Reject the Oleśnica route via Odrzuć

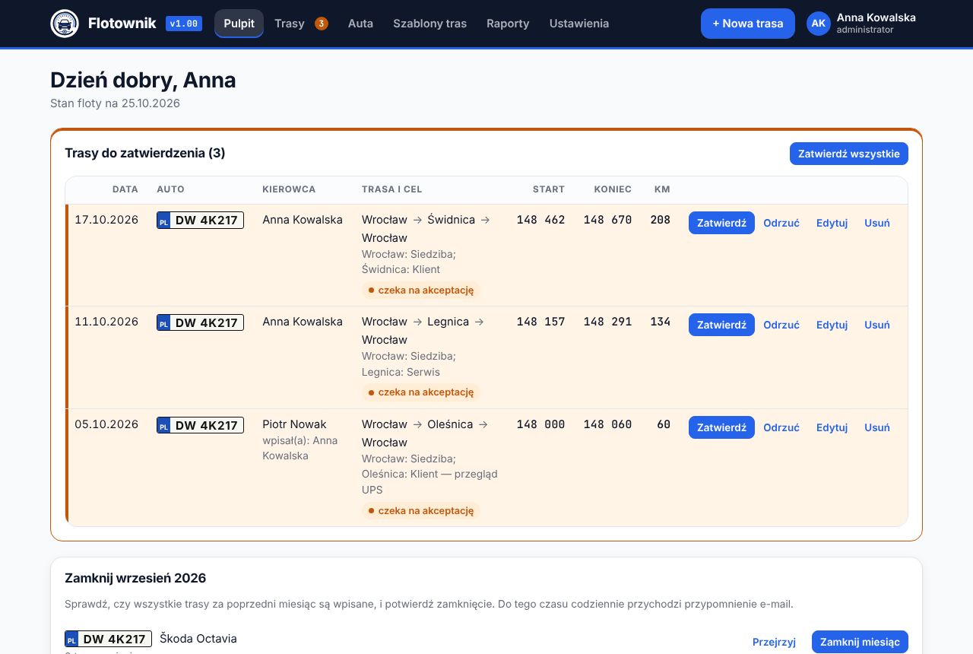tap(781, 427)
